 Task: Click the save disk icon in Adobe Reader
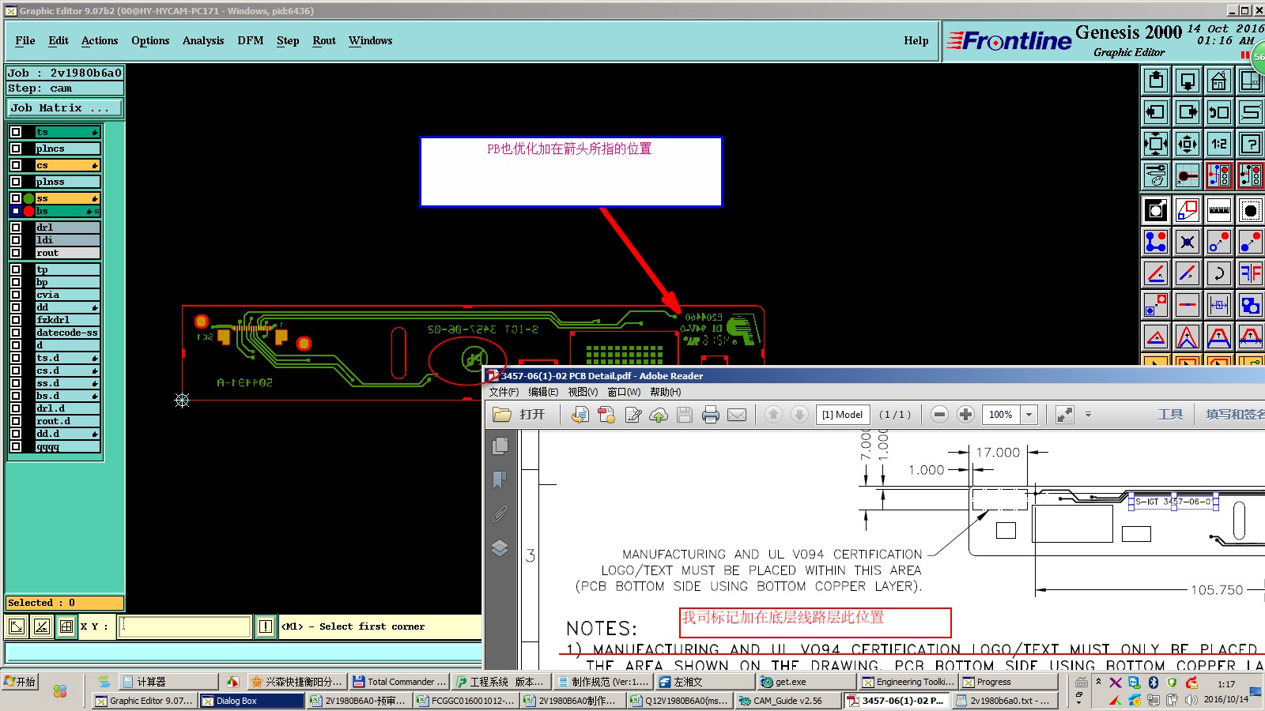tap(685, 415)
